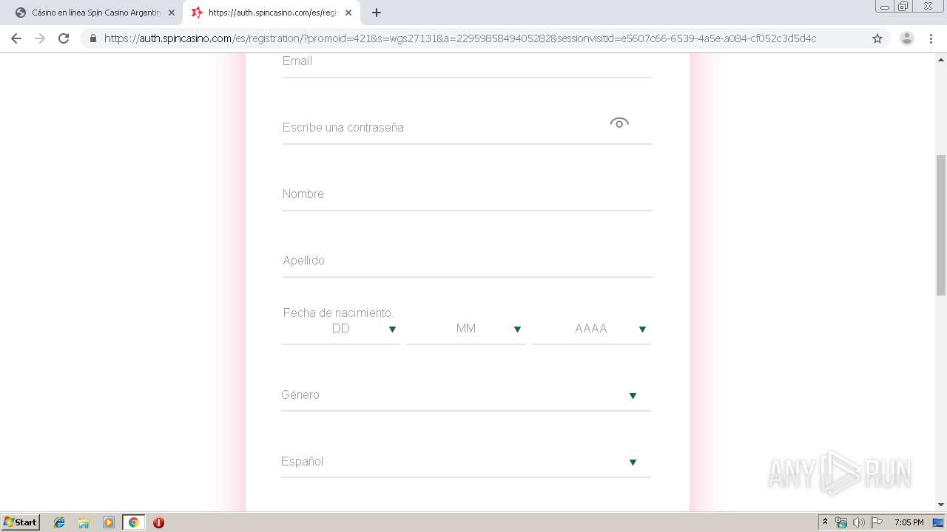Open the AAAA year dropdown

(x=591, y=329)
